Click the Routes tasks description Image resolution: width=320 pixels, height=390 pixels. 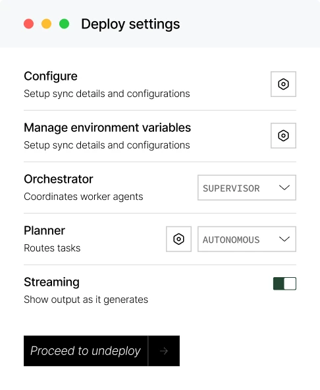(x=52, y=248)
